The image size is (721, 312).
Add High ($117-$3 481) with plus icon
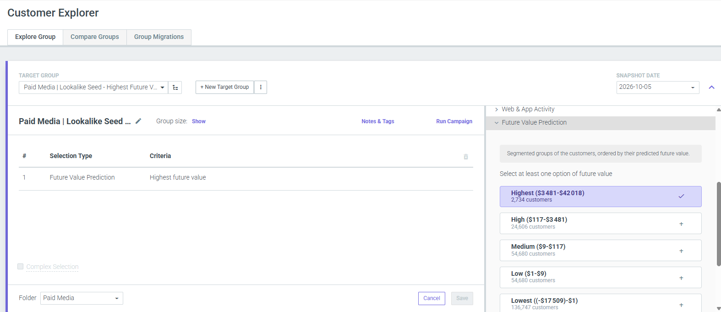pos(681,224)
